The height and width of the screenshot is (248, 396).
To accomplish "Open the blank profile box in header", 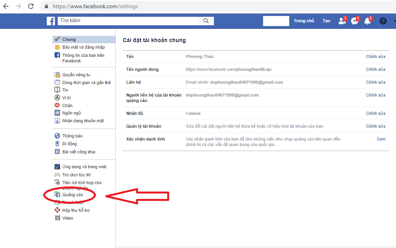I will [x=276, y=21].
